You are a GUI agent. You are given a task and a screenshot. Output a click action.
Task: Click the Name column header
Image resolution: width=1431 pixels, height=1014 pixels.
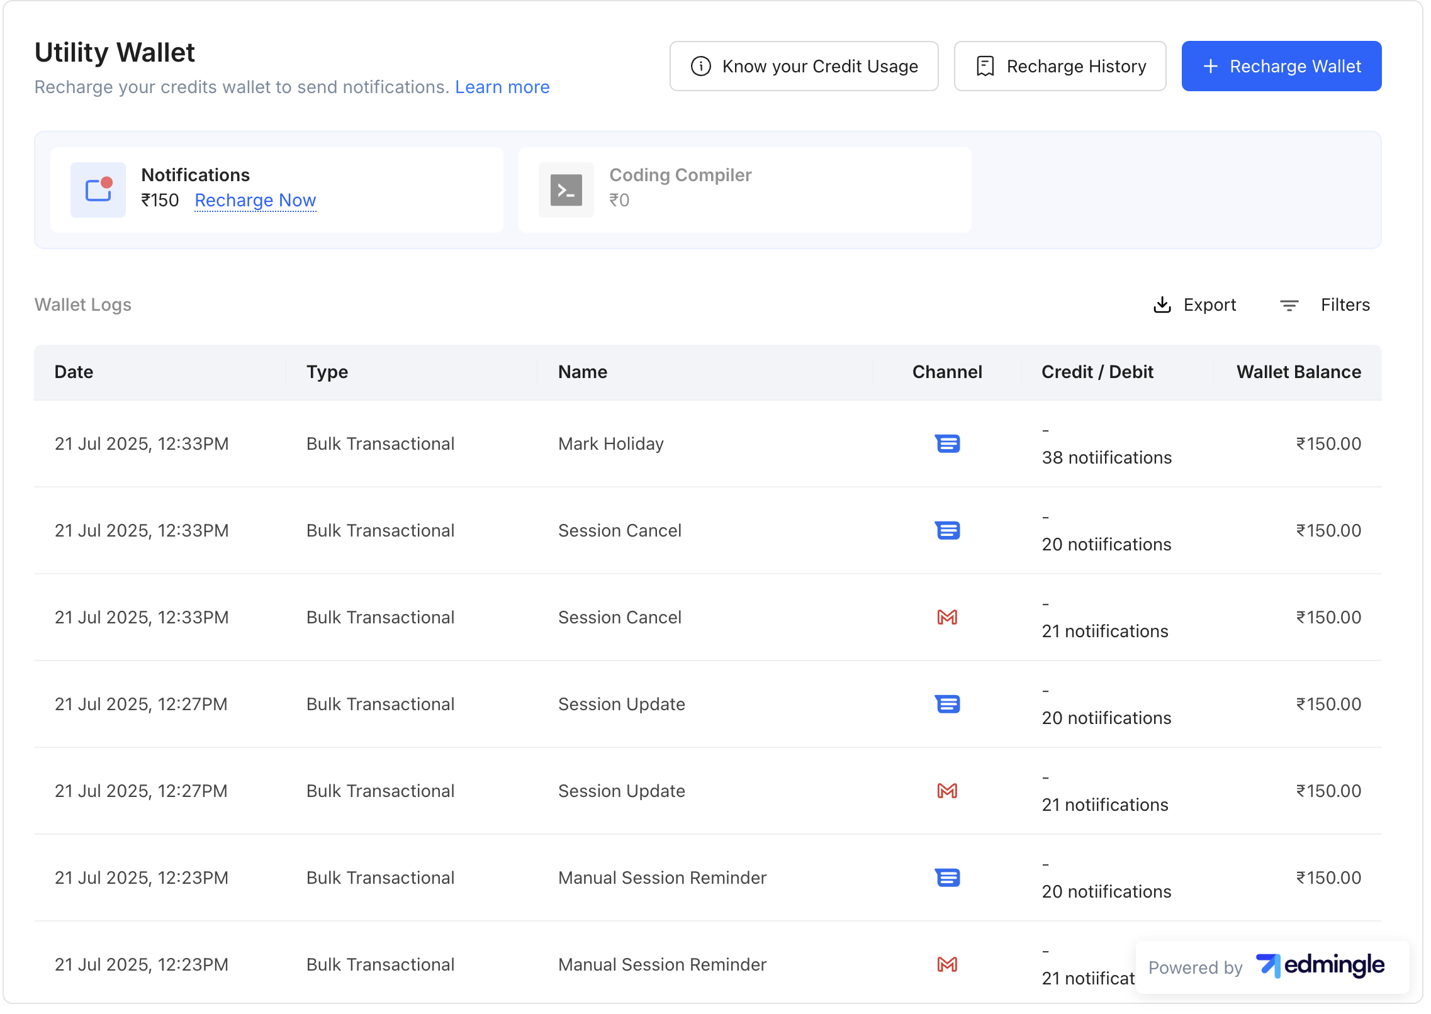[x=583, y=372]
